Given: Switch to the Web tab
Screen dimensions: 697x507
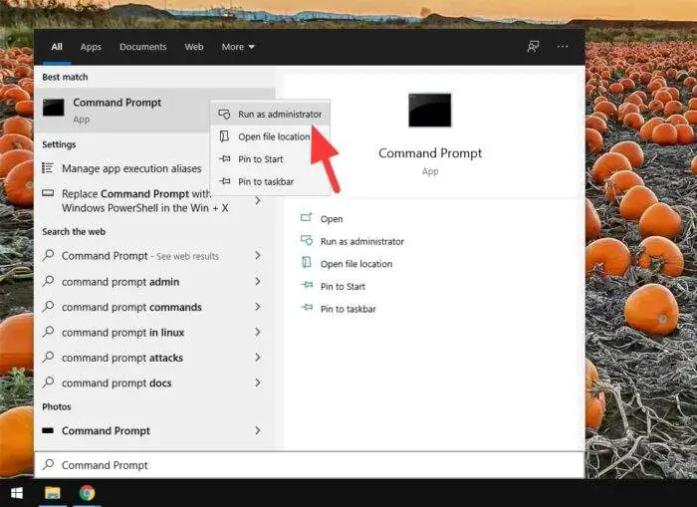Looking at the screenshot, I should [x=194, y=47].
